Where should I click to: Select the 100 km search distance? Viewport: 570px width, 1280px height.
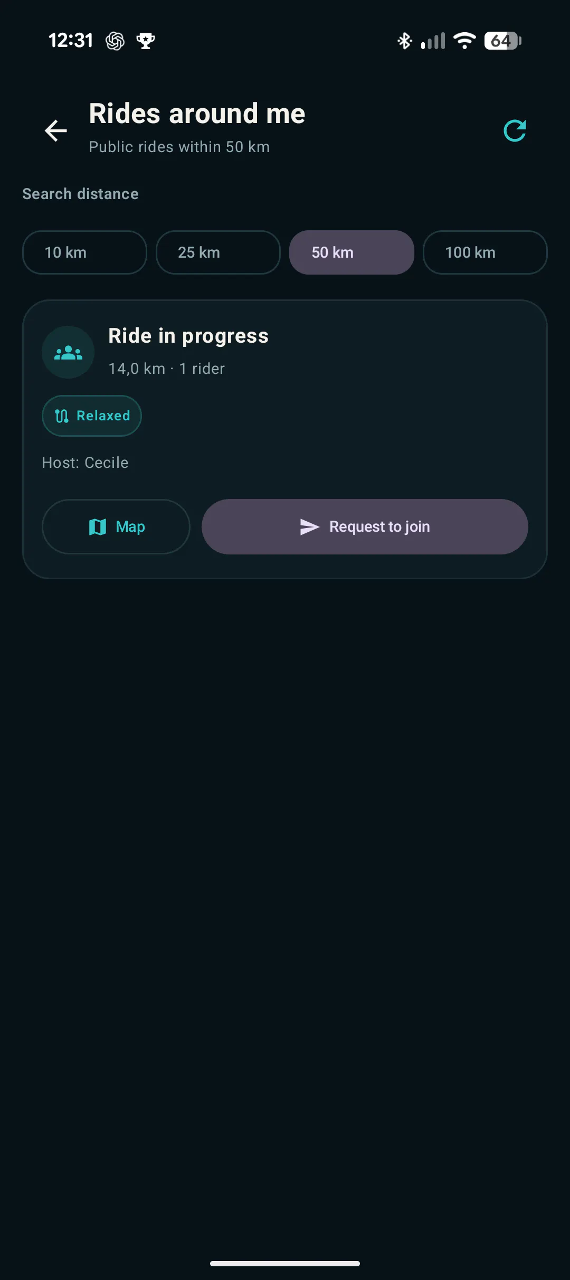(x=485, y=252)
